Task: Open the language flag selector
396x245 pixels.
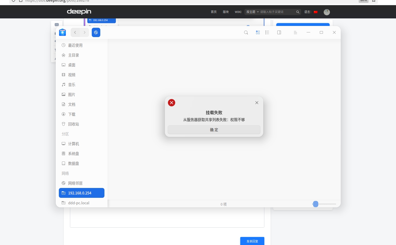Action: click(x=316, y=12)
